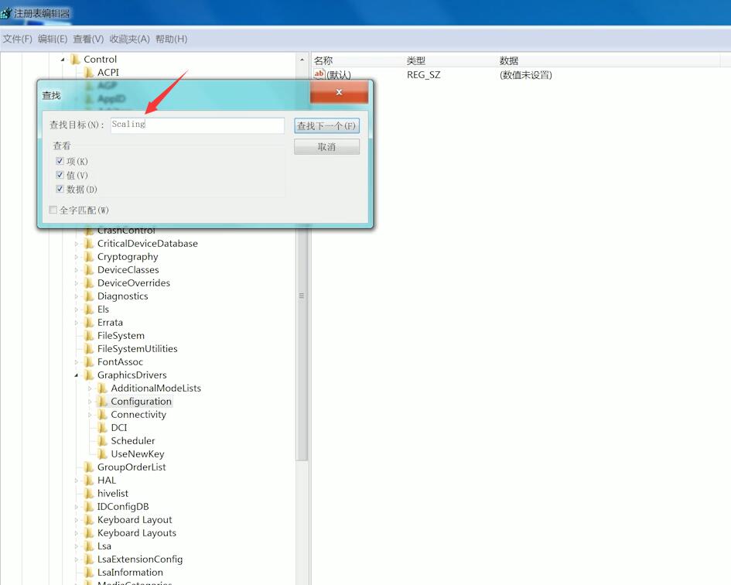Expand the HAL node arrow
This screenshot has width=731, height=585.
pos(76,480)
